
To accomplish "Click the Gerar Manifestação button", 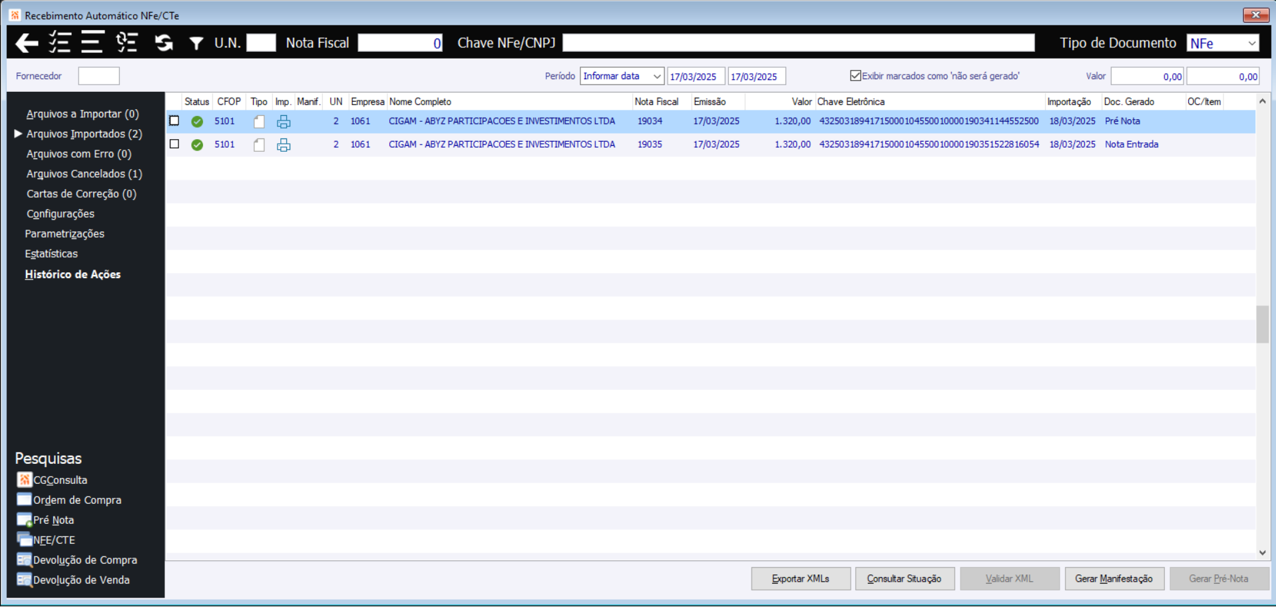I will coord(1114,579).
